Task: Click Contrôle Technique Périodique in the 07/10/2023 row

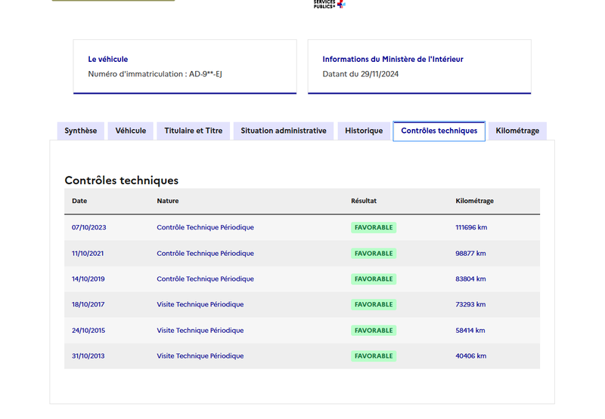Action: pos(205,227)
